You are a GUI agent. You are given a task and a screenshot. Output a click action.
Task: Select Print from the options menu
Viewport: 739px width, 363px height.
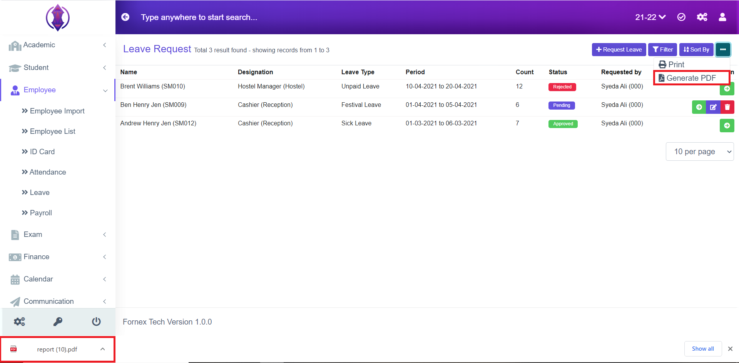(672, 65)
